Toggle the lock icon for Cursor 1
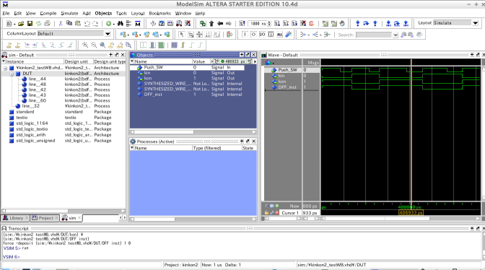This screenshot has height=270, width=485. coord(266,213)
